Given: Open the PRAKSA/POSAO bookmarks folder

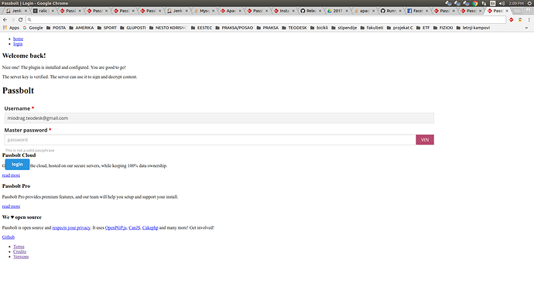Looking at the screenshot, I should click(x=234, y=28).
